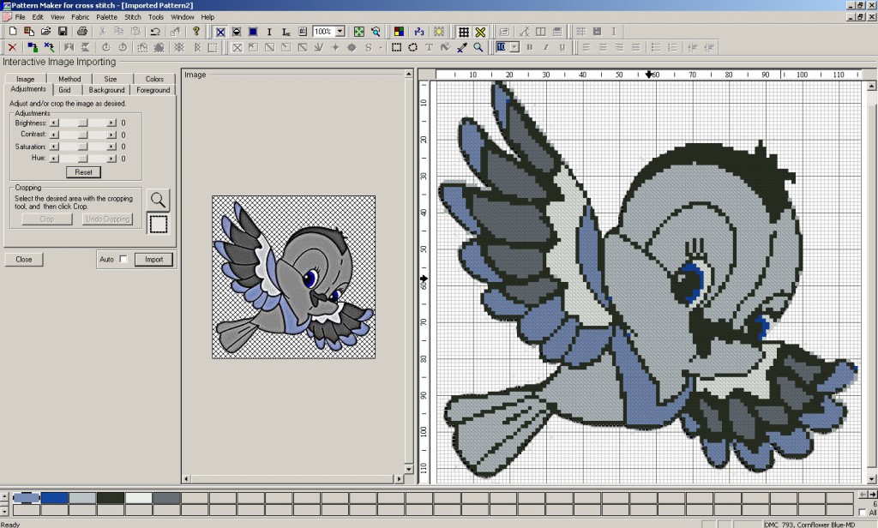This screenshot has width=878, height=528.
Task: Open a file with the folder icon
Action: pyautogui.click(x=46, y=32)
